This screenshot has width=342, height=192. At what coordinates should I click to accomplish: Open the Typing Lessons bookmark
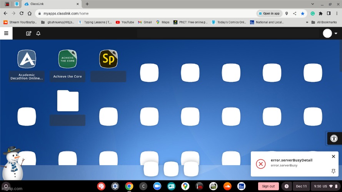point(95,22)
